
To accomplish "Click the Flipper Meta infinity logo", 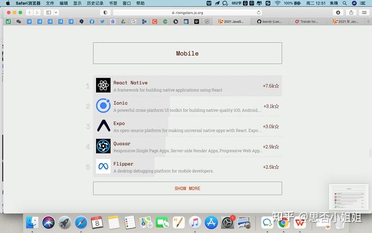I will pos(103,166).
